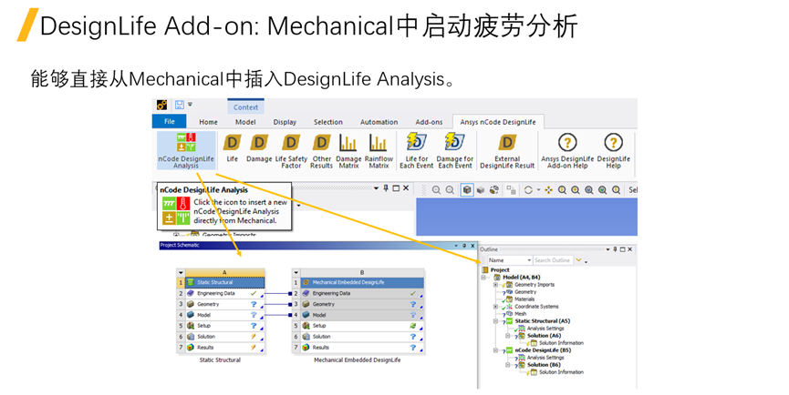Open the Outline panel options dropdown
789x395 pixels.
pyautogui.click(x=607, y=249)
